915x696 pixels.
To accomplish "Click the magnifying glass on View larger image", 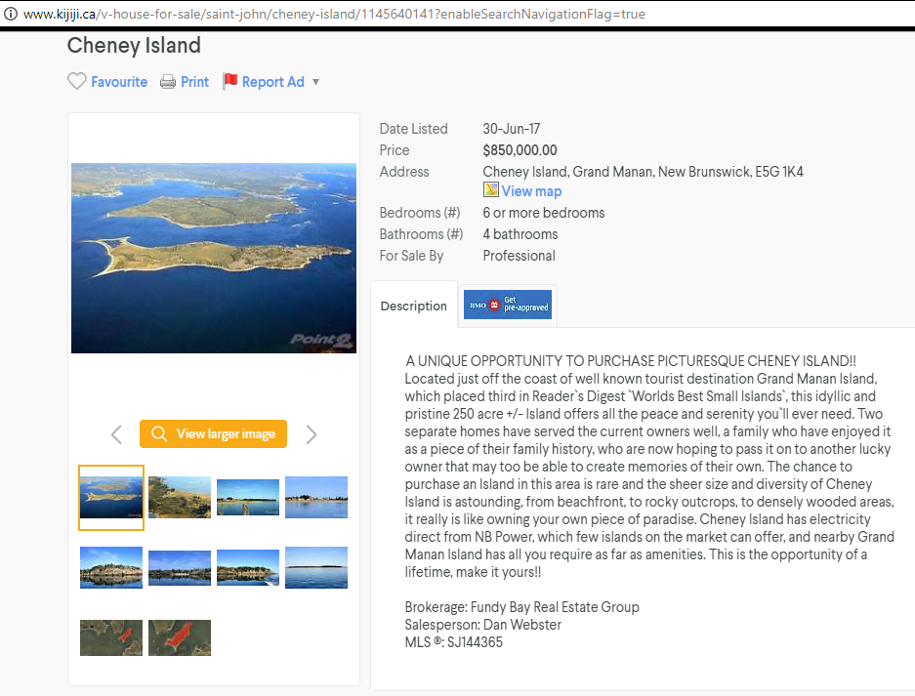I will 159,433.
